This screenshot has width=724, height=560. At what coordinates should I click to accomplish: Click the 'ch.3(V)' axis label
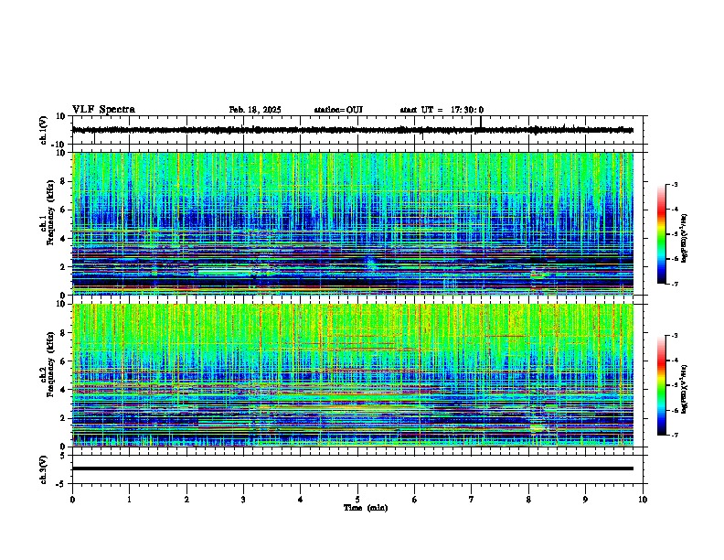tap(44, 469)
